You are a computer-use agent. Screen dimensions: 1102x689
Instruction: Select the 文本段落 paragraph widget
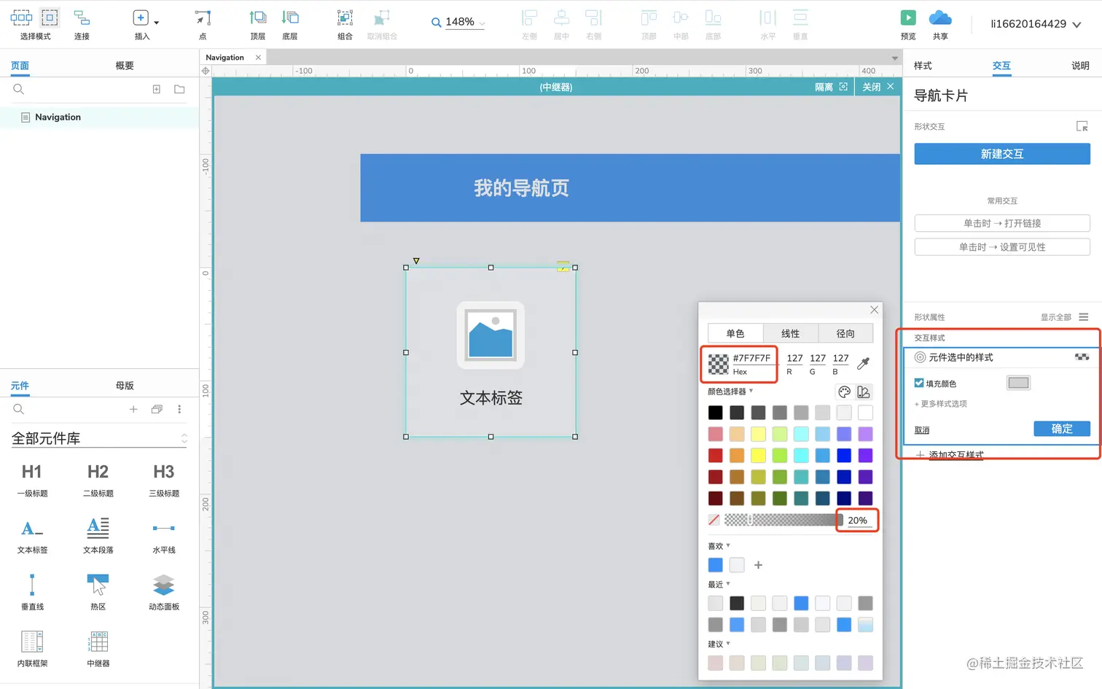point(98,535)
